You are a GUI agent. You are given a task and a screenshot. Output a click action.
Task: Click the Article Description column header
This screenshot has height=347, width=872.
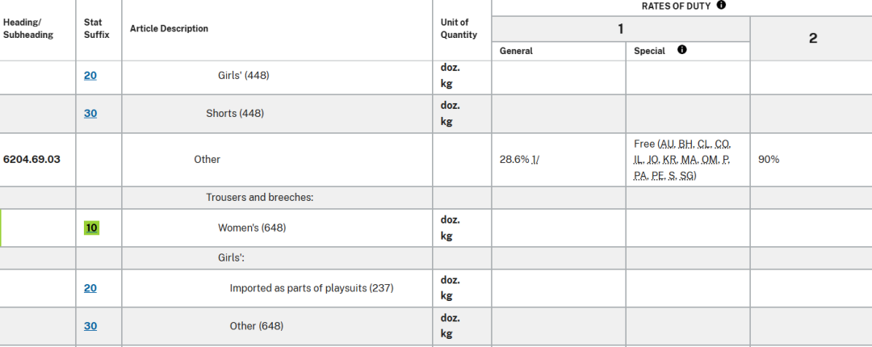coord(169,29)
